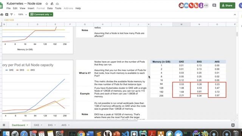Open the Insert menu
Screen dimensions: 242x136
click(x=31, y=8)
